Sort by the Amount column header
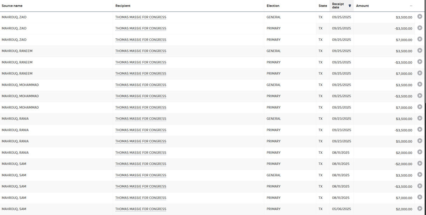The height and width of the screenshot is (215, 426). [362, 6]
